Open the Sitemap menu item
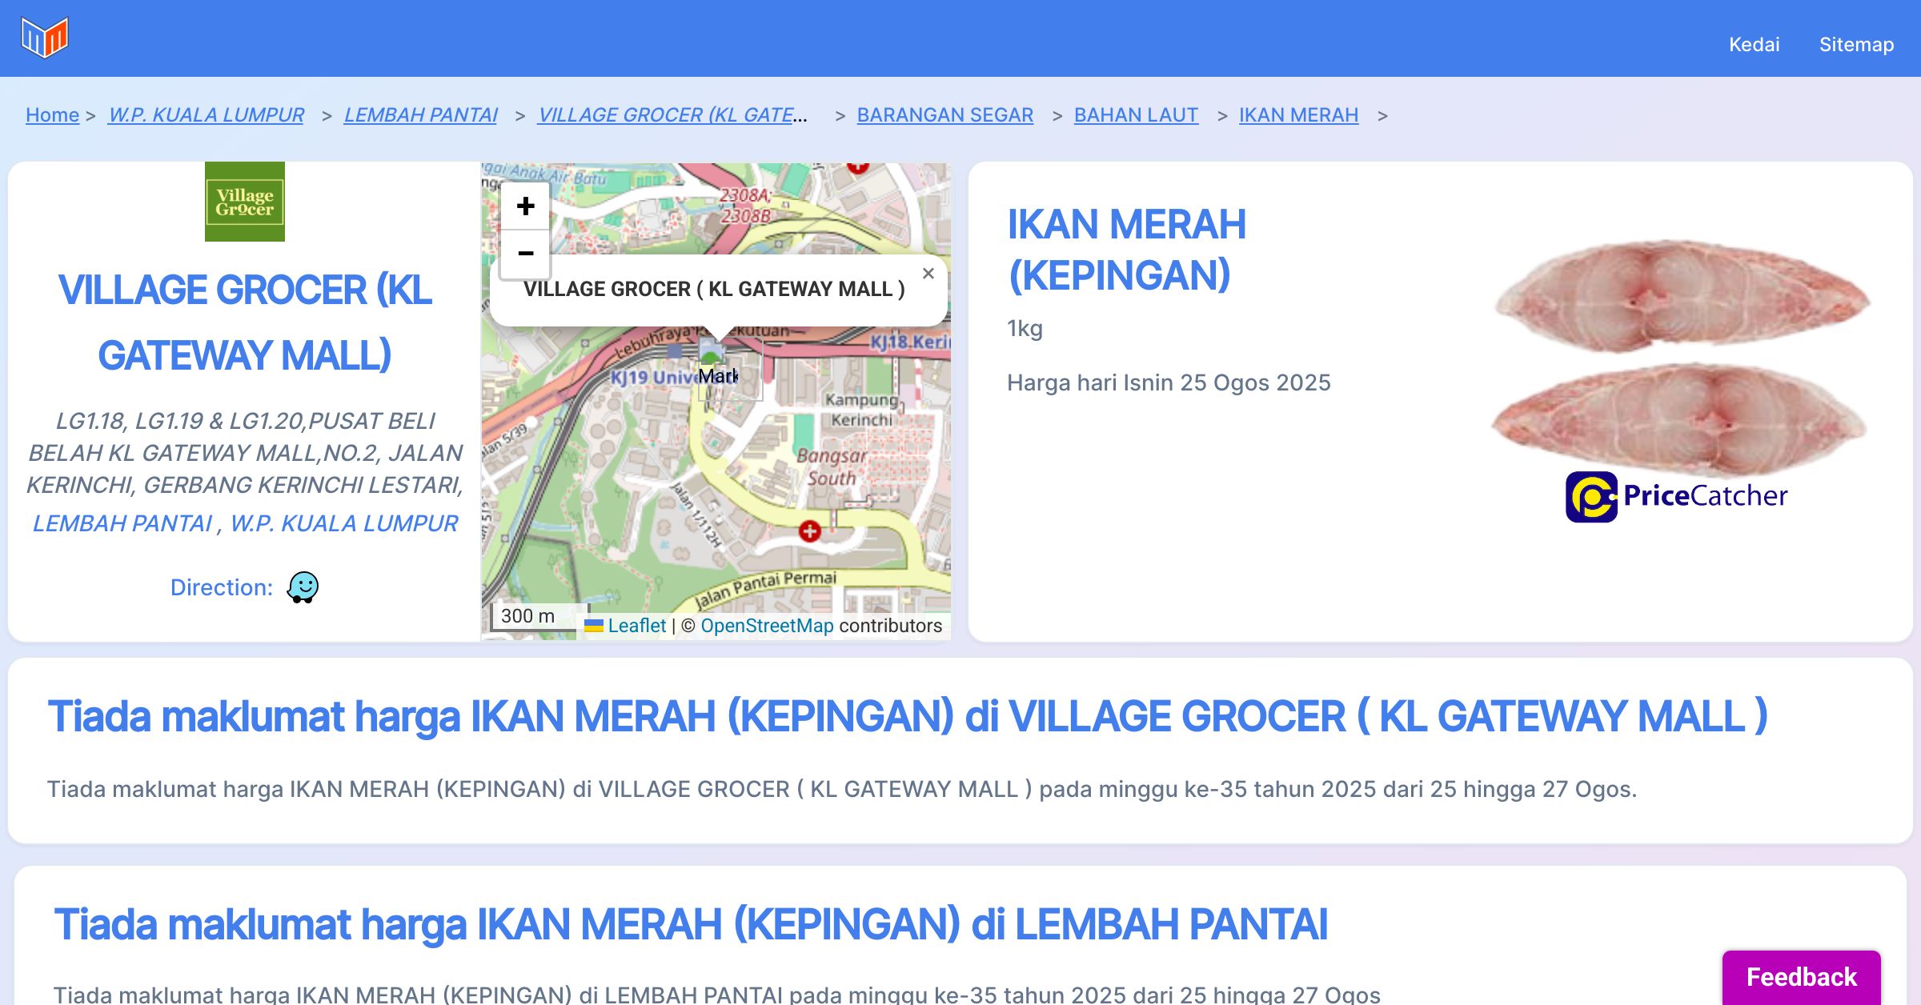This screenshot has height=1005, width=1921. (x=1856, y=44)
